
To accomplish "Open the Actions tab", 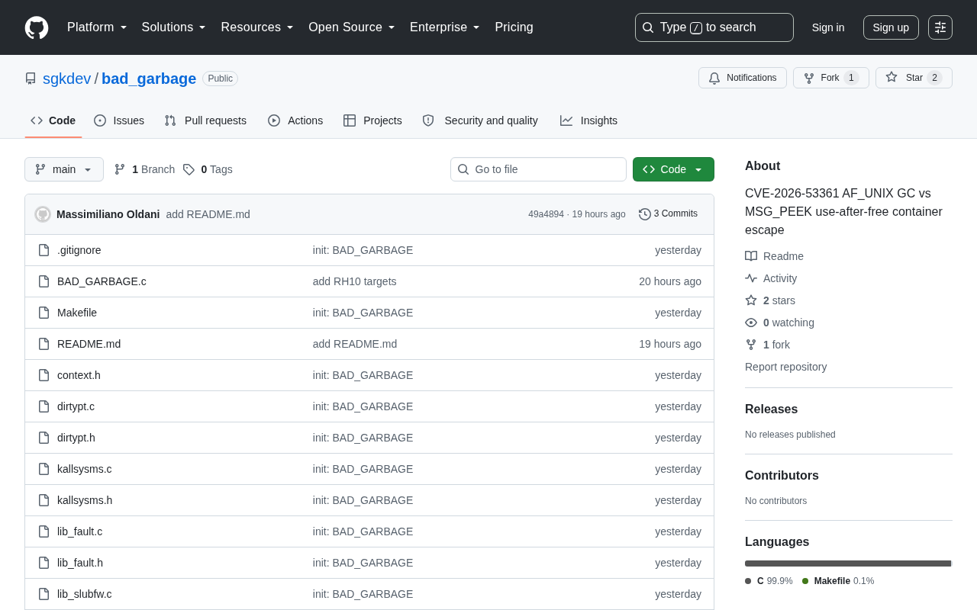I will click(295, 120).
